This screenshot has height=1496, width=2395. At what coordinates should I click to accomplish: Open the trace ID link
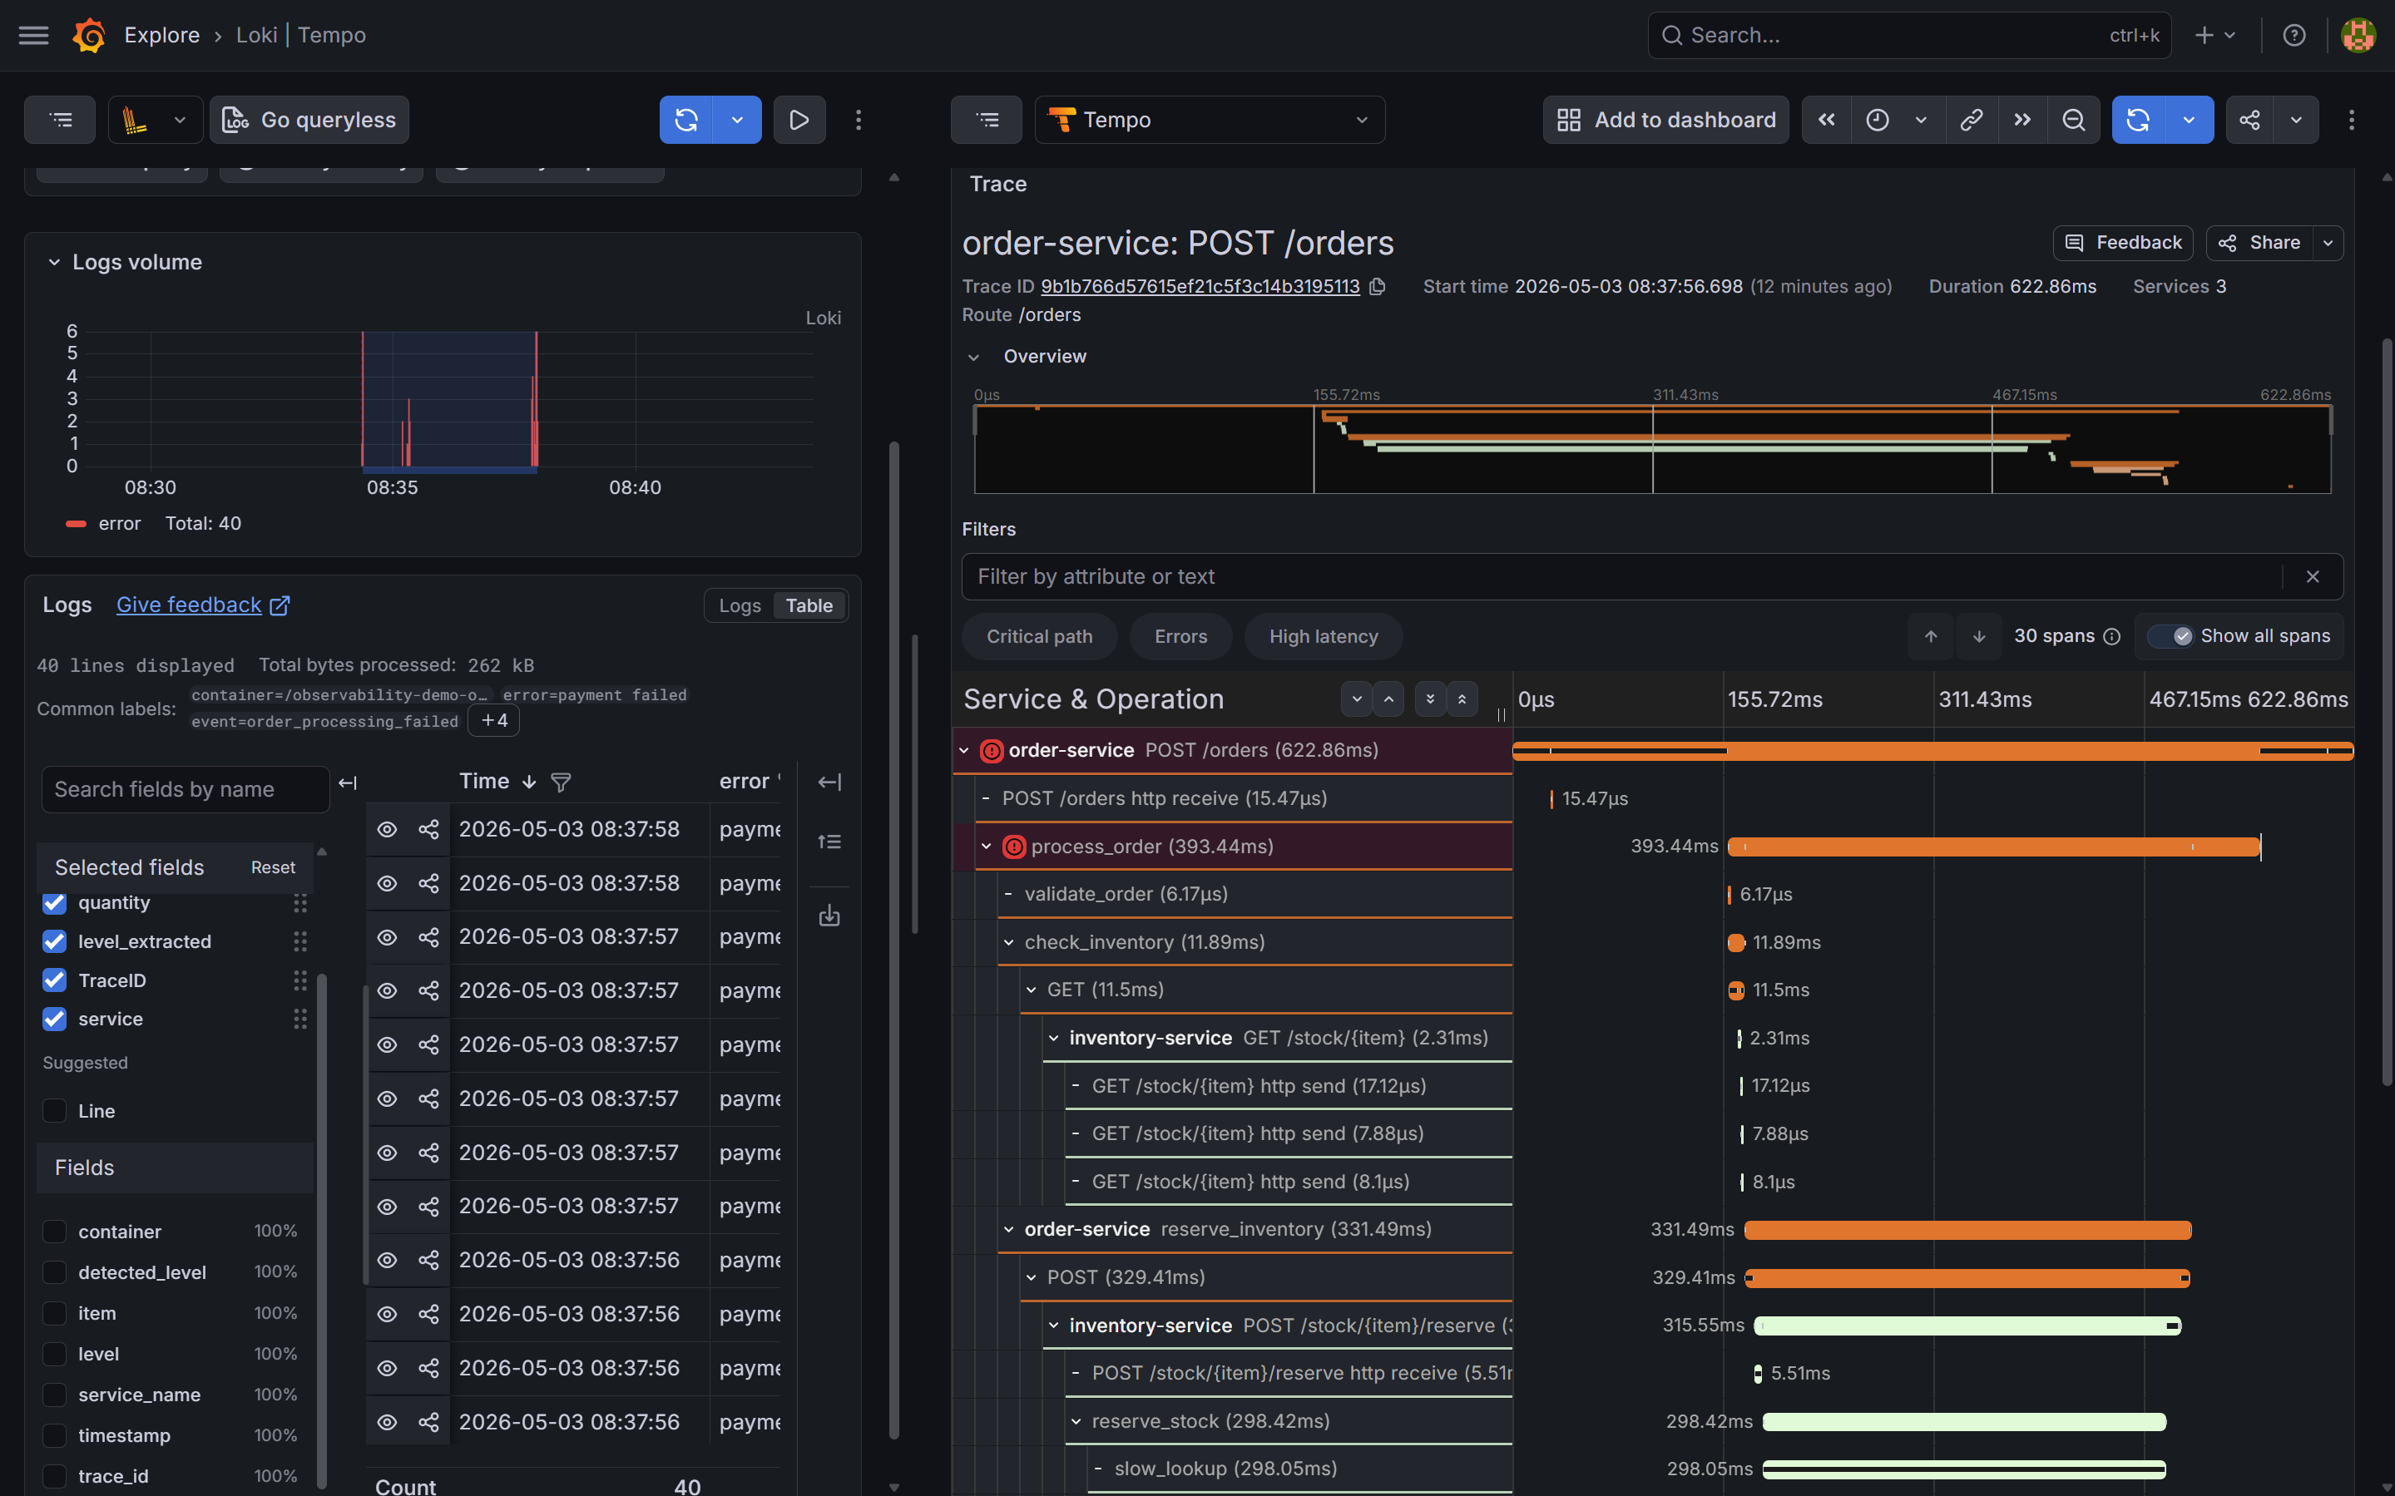click(1200, 287)
